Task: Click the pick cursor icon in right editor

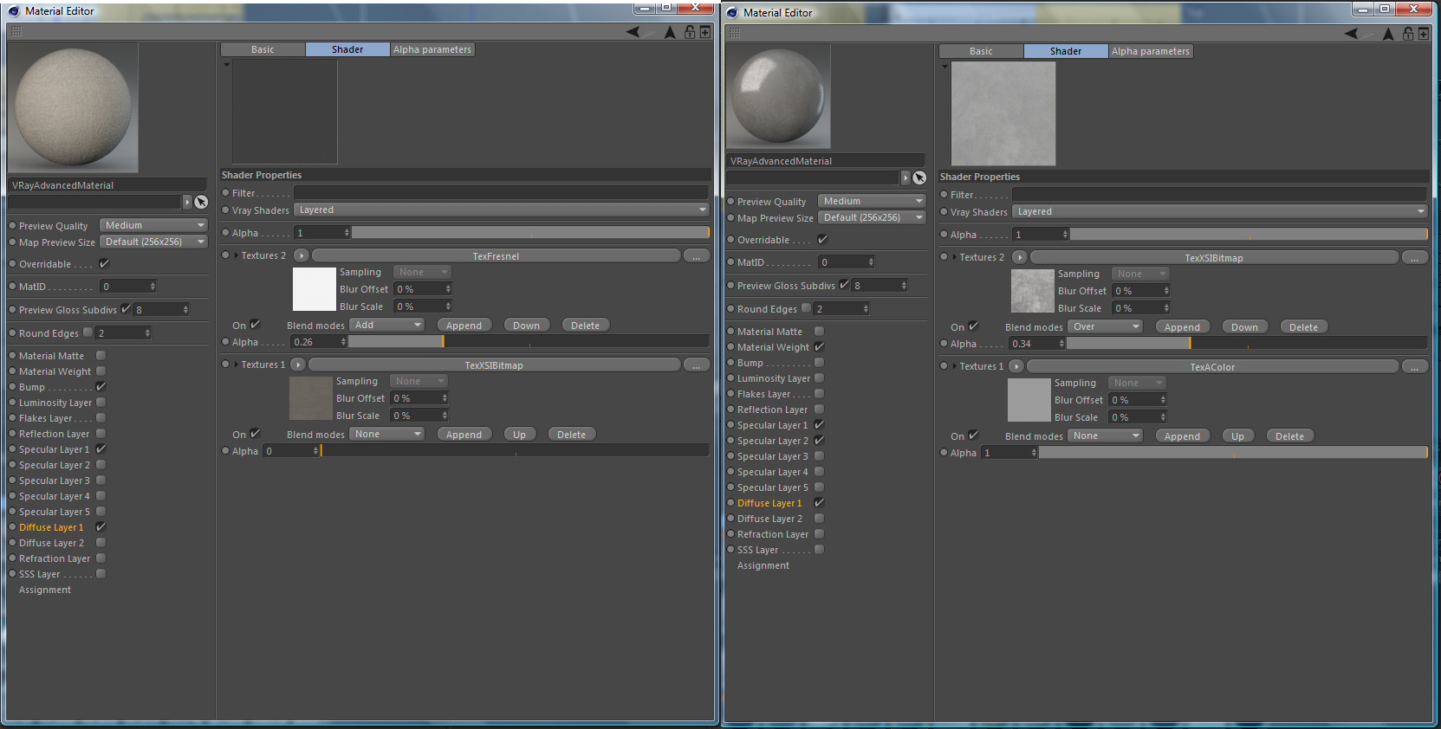Action: coord(919,177)
